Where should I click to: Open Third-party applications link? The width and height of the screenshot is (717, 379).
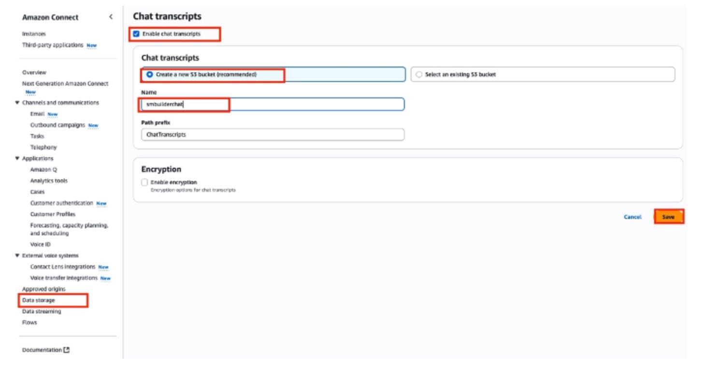[53, 45]
